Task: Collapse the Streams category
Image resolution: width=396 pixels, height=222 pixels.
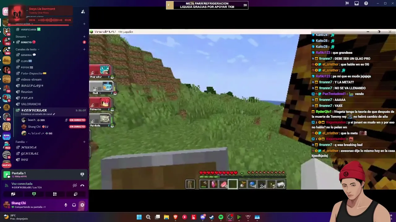Action: point(22,37)
